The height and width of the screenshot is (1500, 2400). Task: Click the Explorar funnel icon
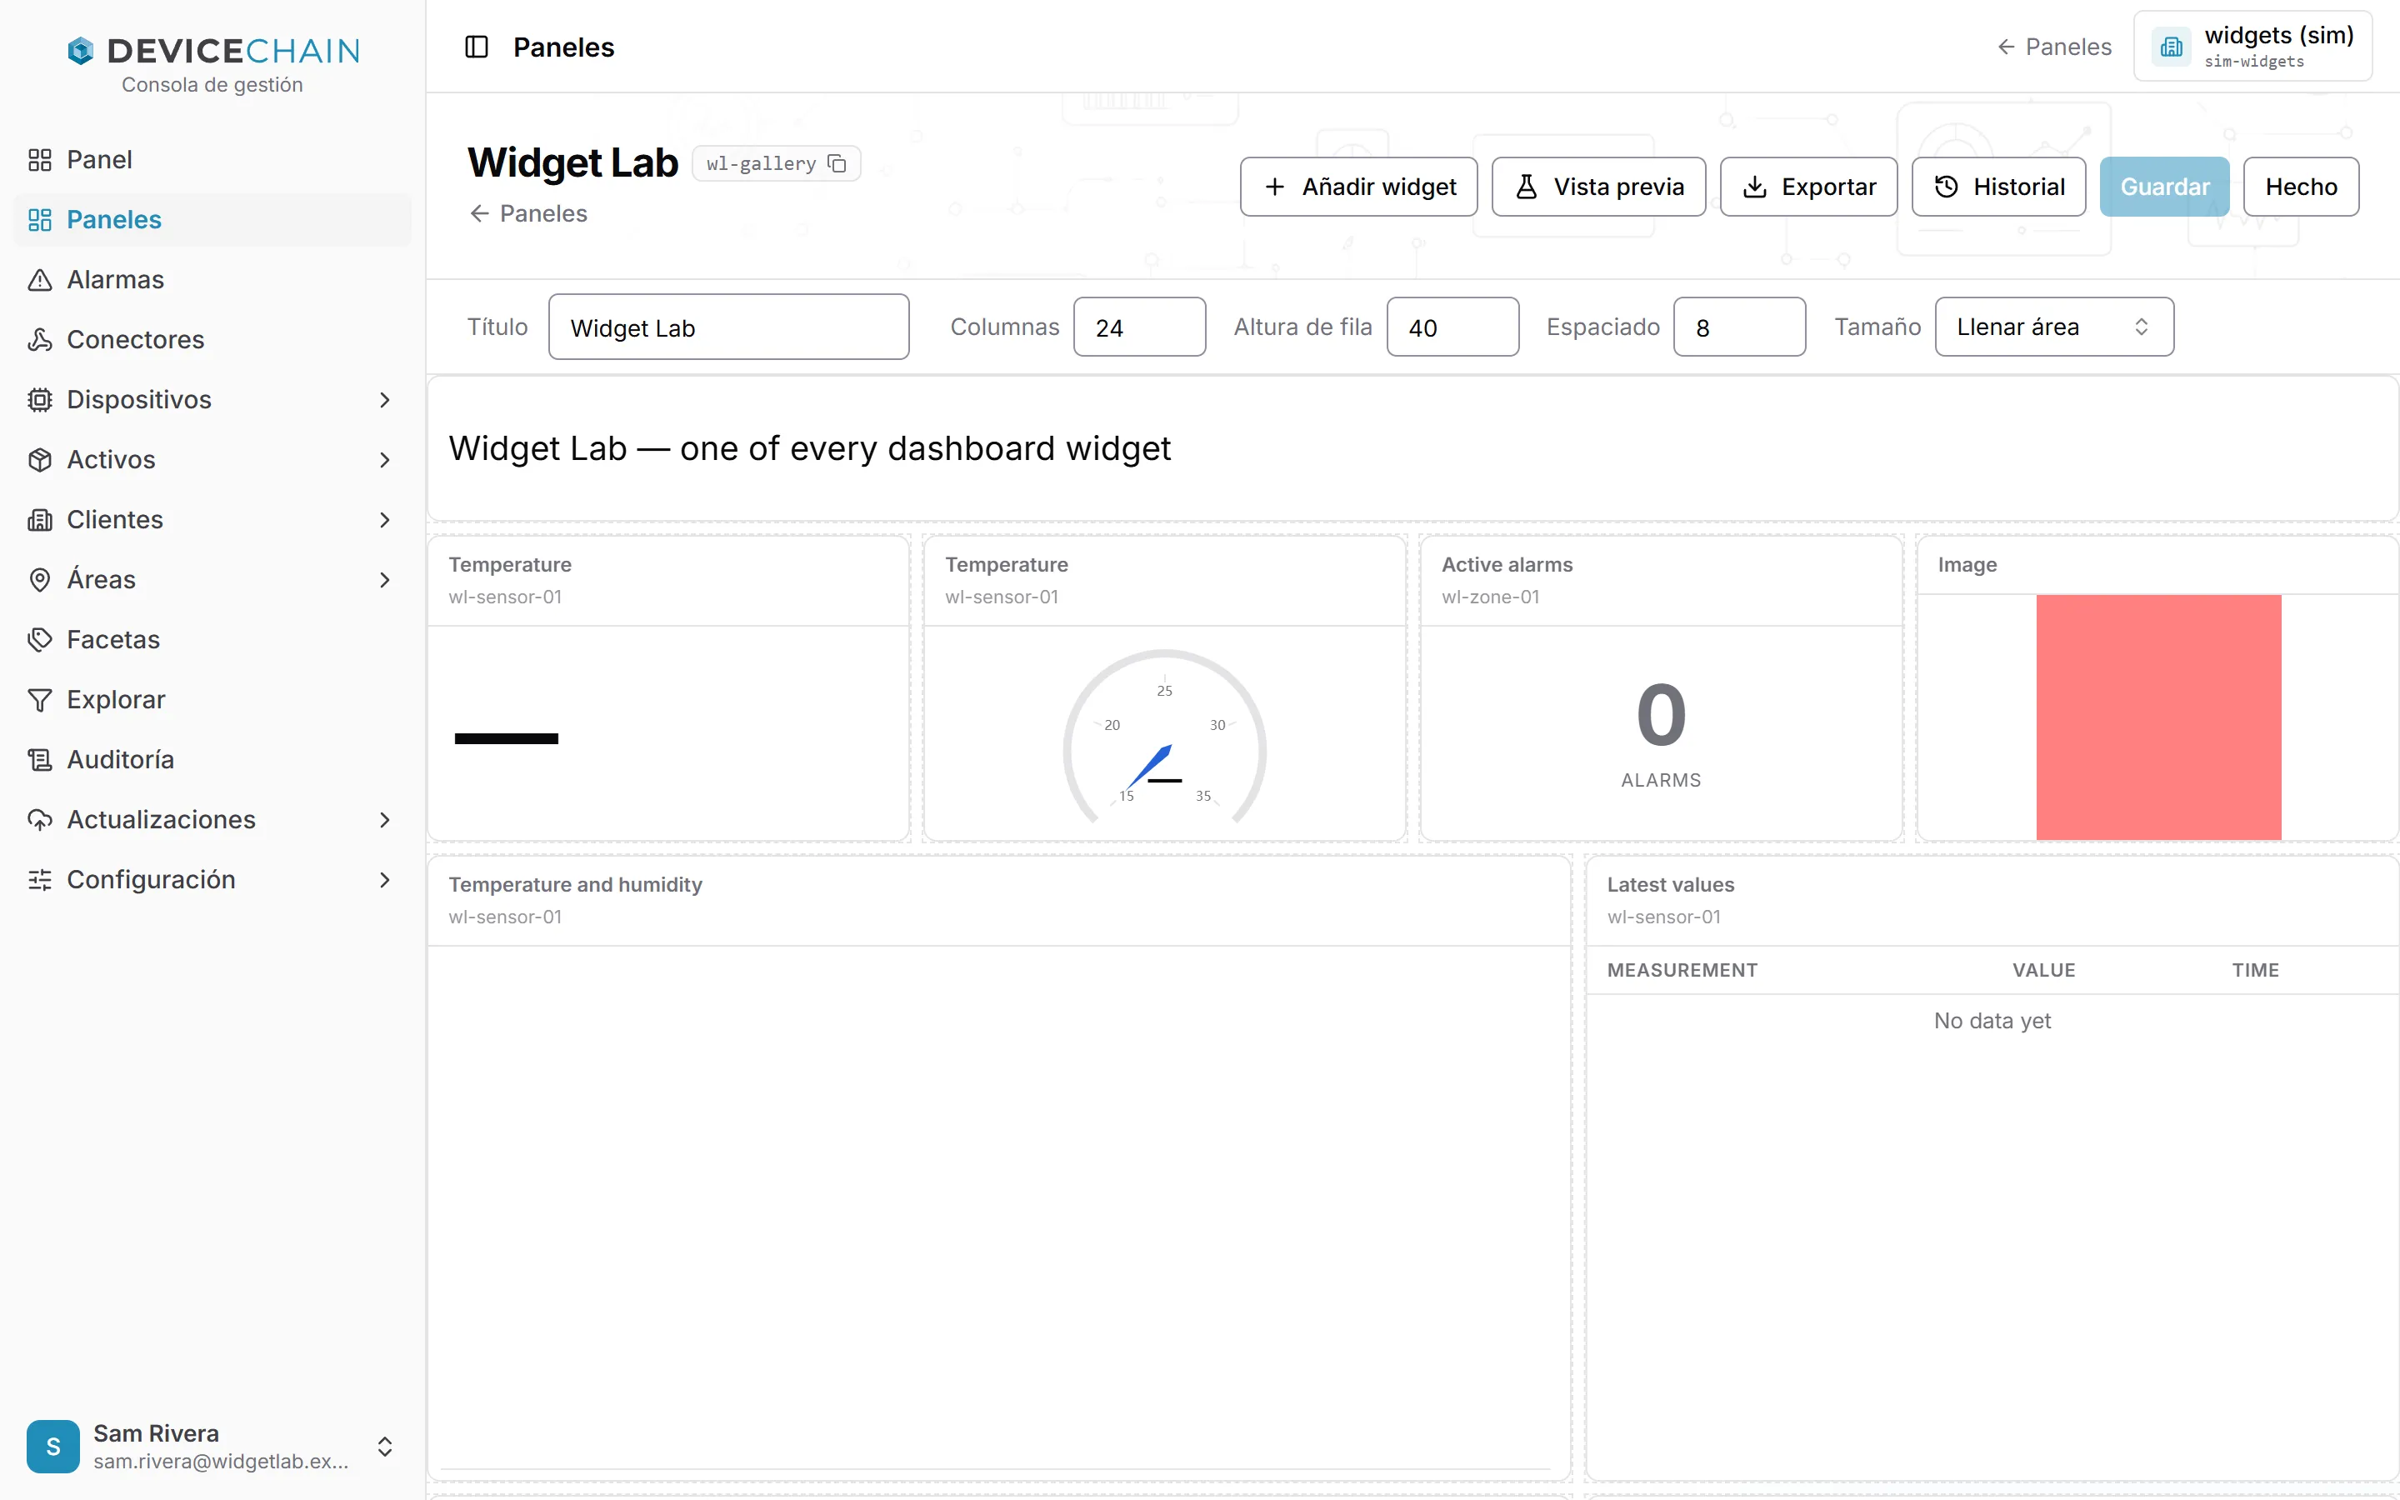40,699
